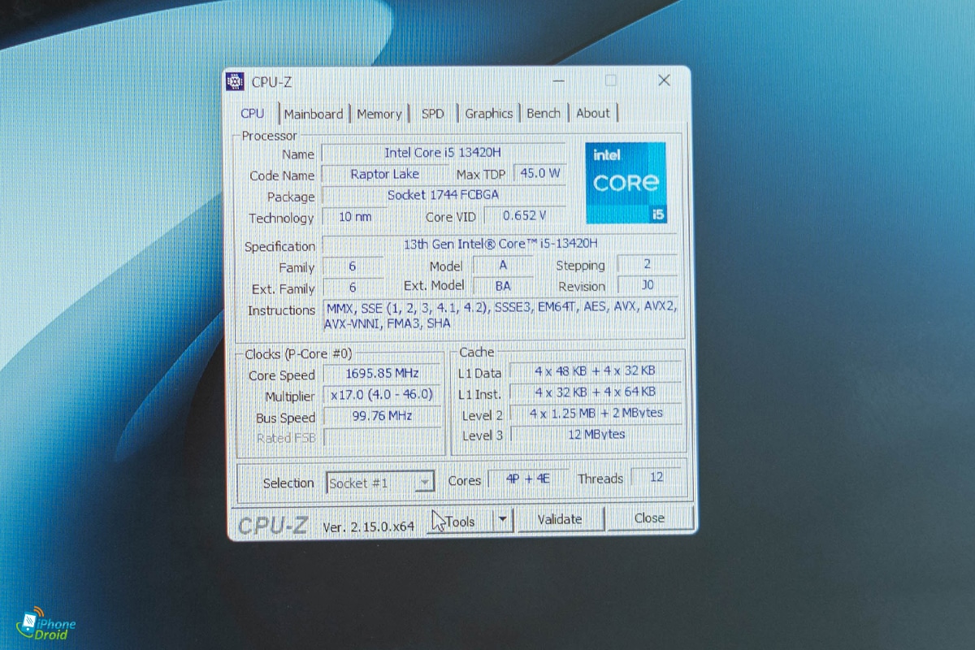
Task: Click the Core Speed value 1695.85 MHz
Action: (x=382, y=374)
